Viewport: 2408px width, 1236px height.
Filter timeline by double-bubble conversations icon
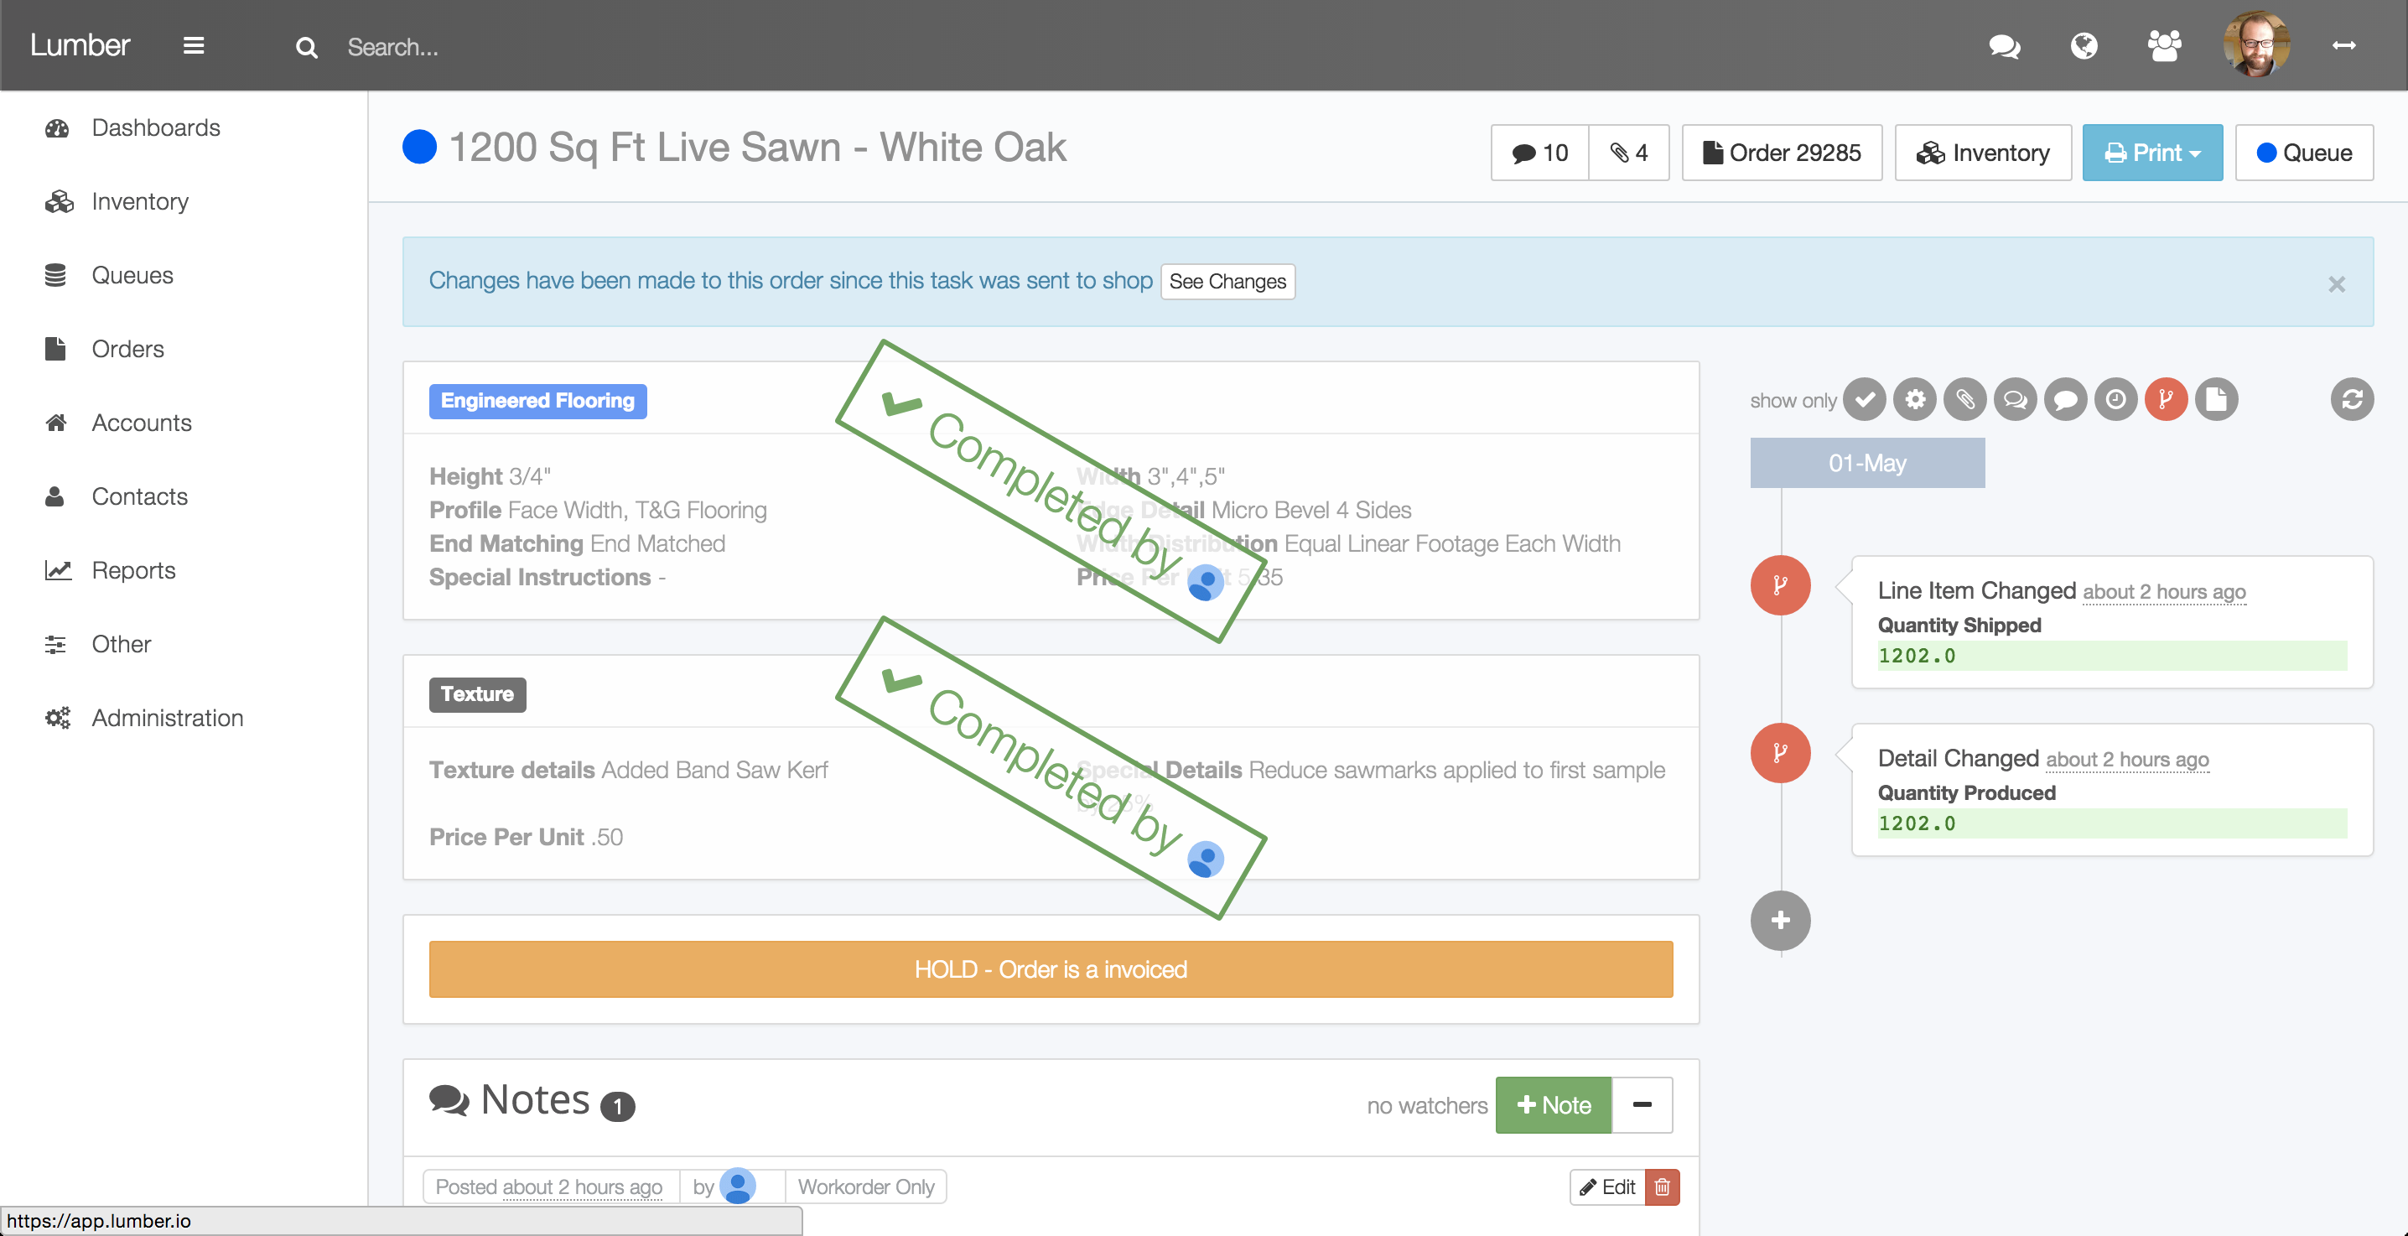[x=2016, y=400]
